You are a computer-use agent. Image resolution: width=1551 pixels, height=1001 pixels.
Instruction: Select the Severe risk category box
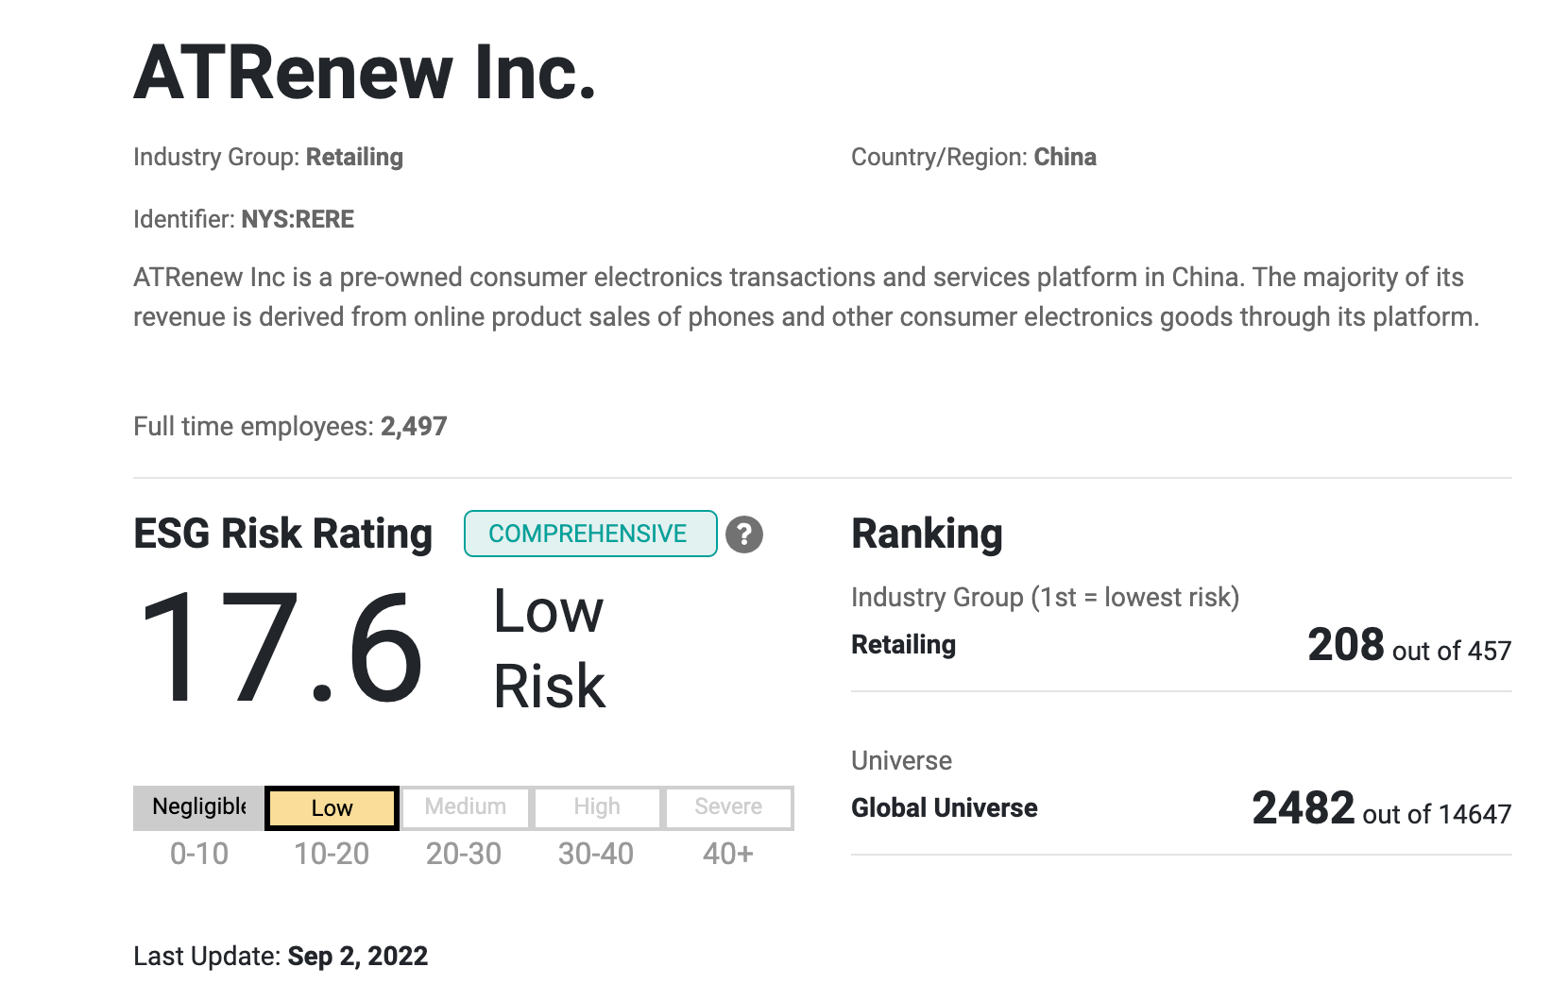click(728, 807)
